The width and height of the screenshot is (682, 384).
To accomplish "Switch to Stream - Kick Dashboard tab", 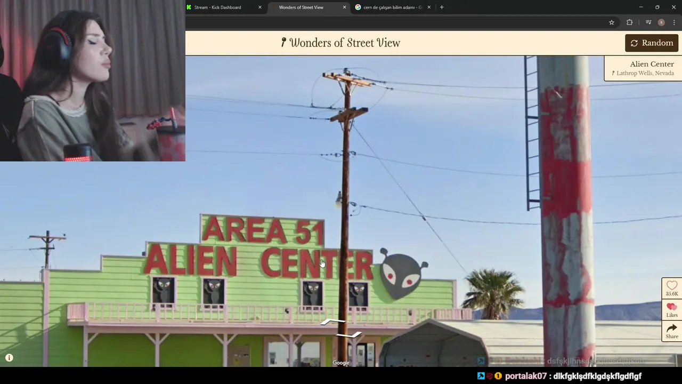I will [225, 7].
